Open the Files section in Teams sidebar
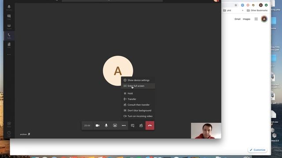282x158 pixels. 9,45
